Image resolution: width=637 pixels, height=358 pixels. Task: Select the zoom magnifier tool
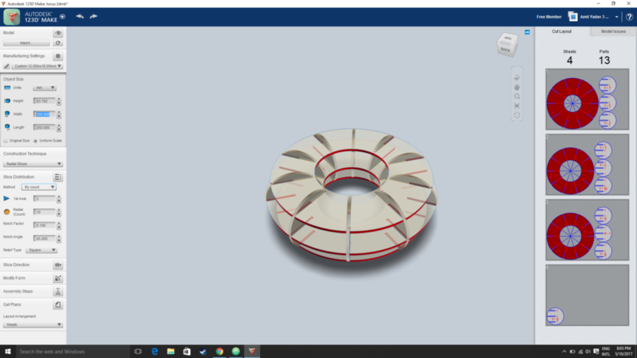pos(517,97)
